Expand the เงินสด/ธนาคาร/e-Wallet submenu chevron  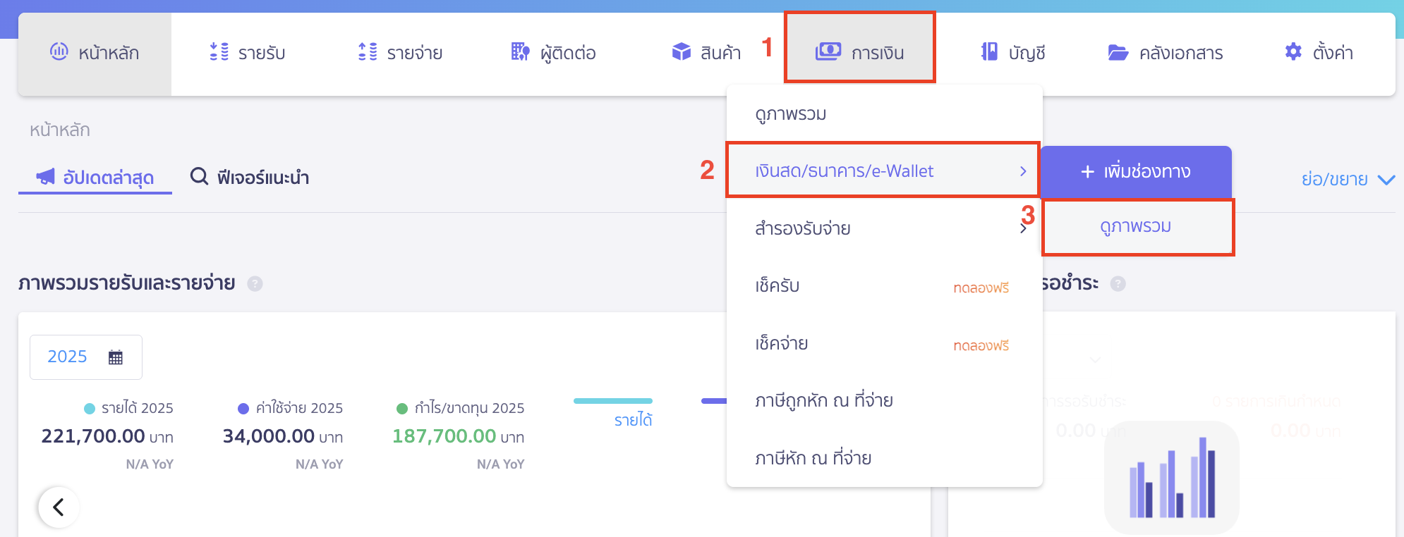click(x=1023, y=171)
